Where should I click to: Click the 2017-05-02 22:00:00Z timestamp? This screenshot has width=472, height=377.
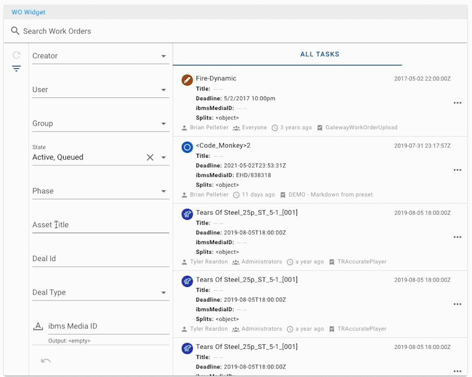422,79
